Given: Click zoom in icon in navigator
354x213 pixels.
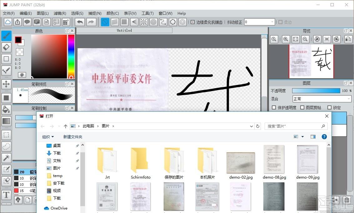Looking at the screenshot, I should (286, 39).
